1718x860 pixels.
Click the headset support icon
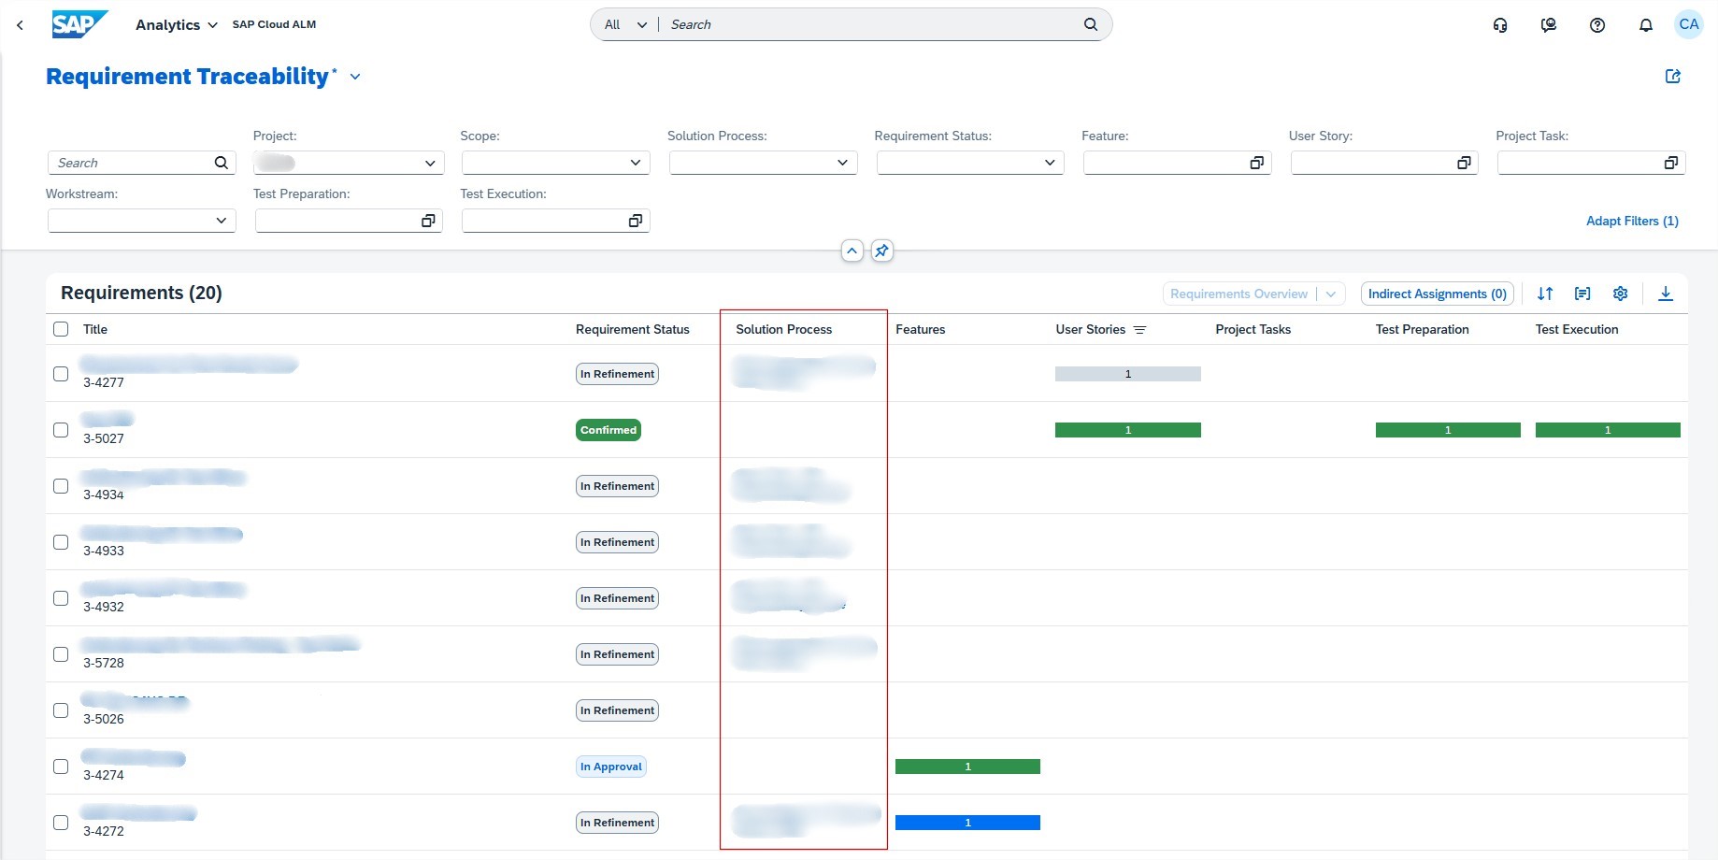pos(1499,25)
